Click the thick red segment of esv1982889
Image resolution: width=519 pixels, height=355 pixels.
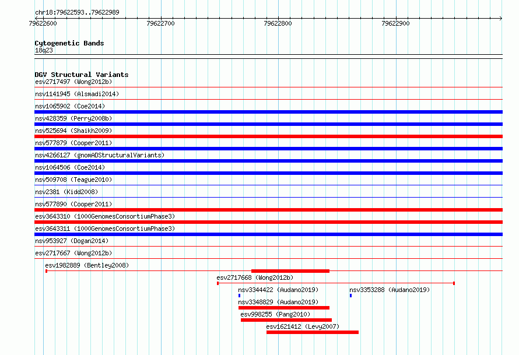pos(290,271)
